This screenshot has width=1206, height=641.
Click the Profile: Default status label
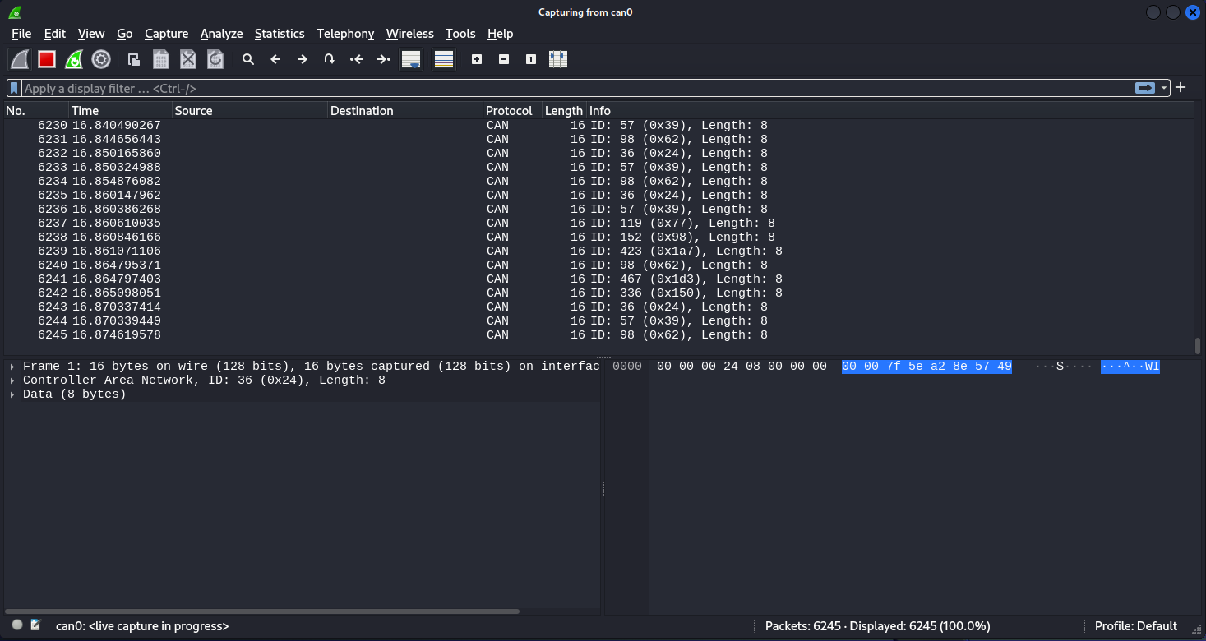tap(1135, 626)
